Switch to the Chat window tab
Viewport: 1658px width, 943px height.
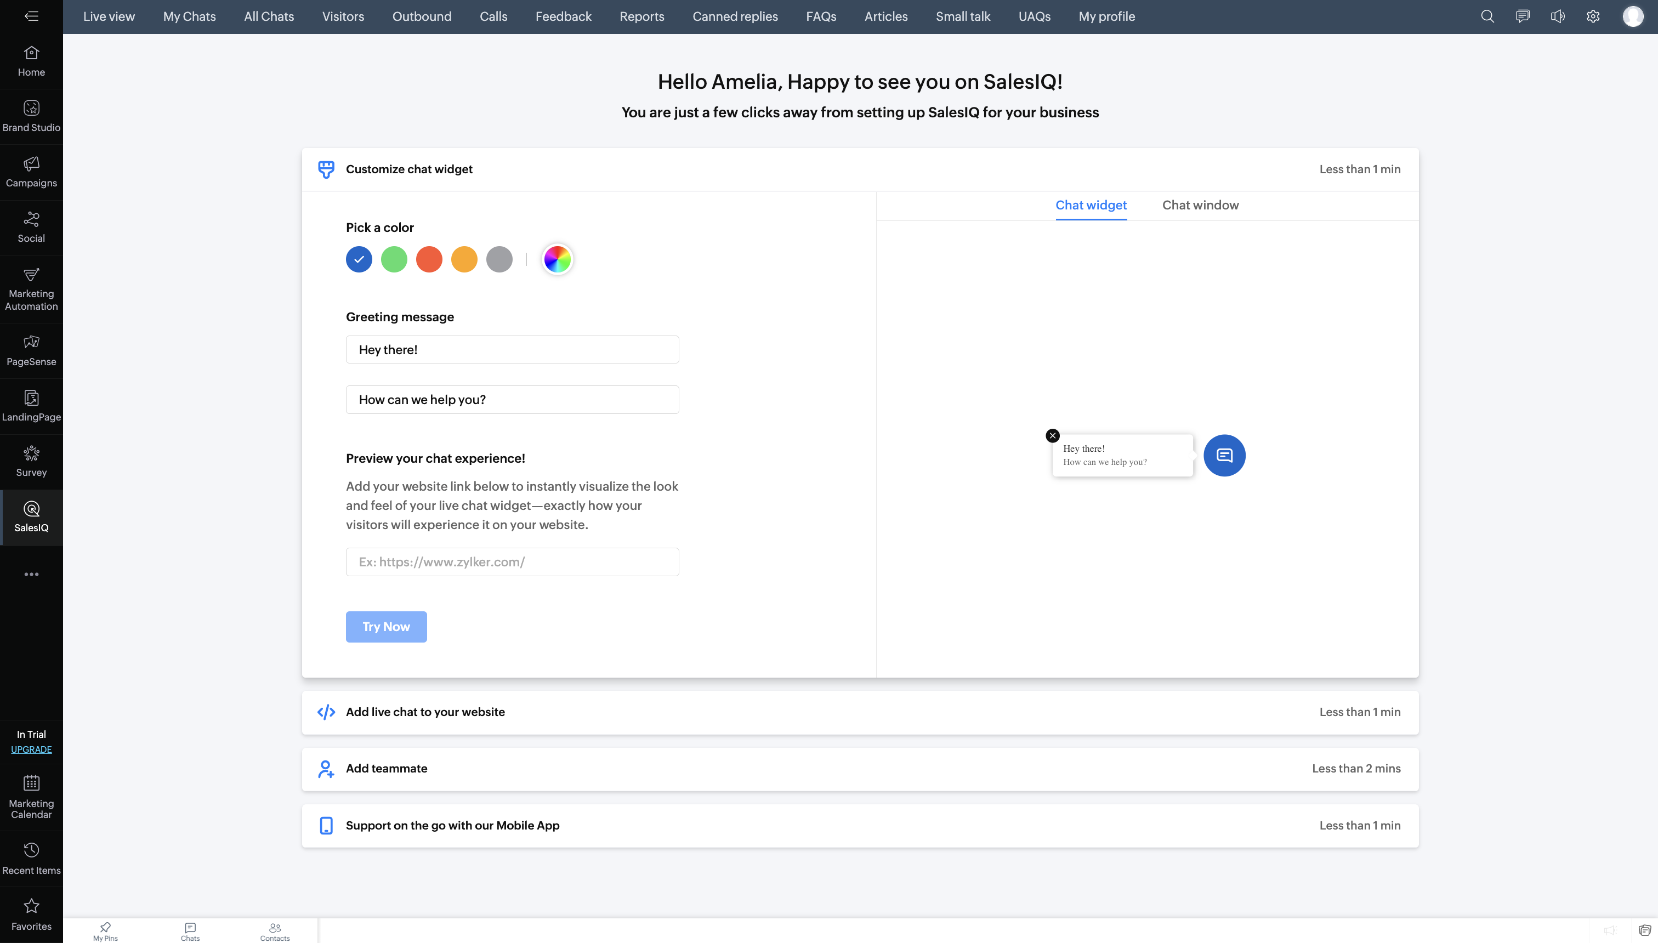point(1200,205)
